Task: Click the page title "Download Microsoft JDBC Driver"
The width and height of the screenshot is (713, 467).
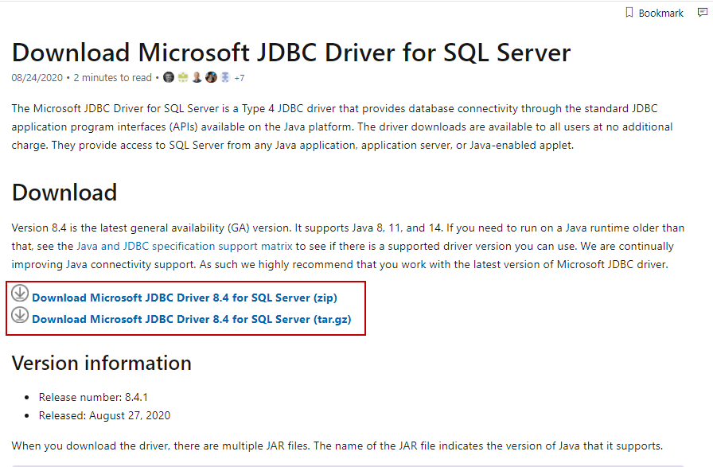Action: click(x=291, y=53)
